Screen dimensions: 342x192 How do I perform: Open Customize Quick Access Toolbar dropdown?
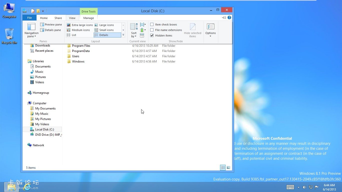pos(43,11)
